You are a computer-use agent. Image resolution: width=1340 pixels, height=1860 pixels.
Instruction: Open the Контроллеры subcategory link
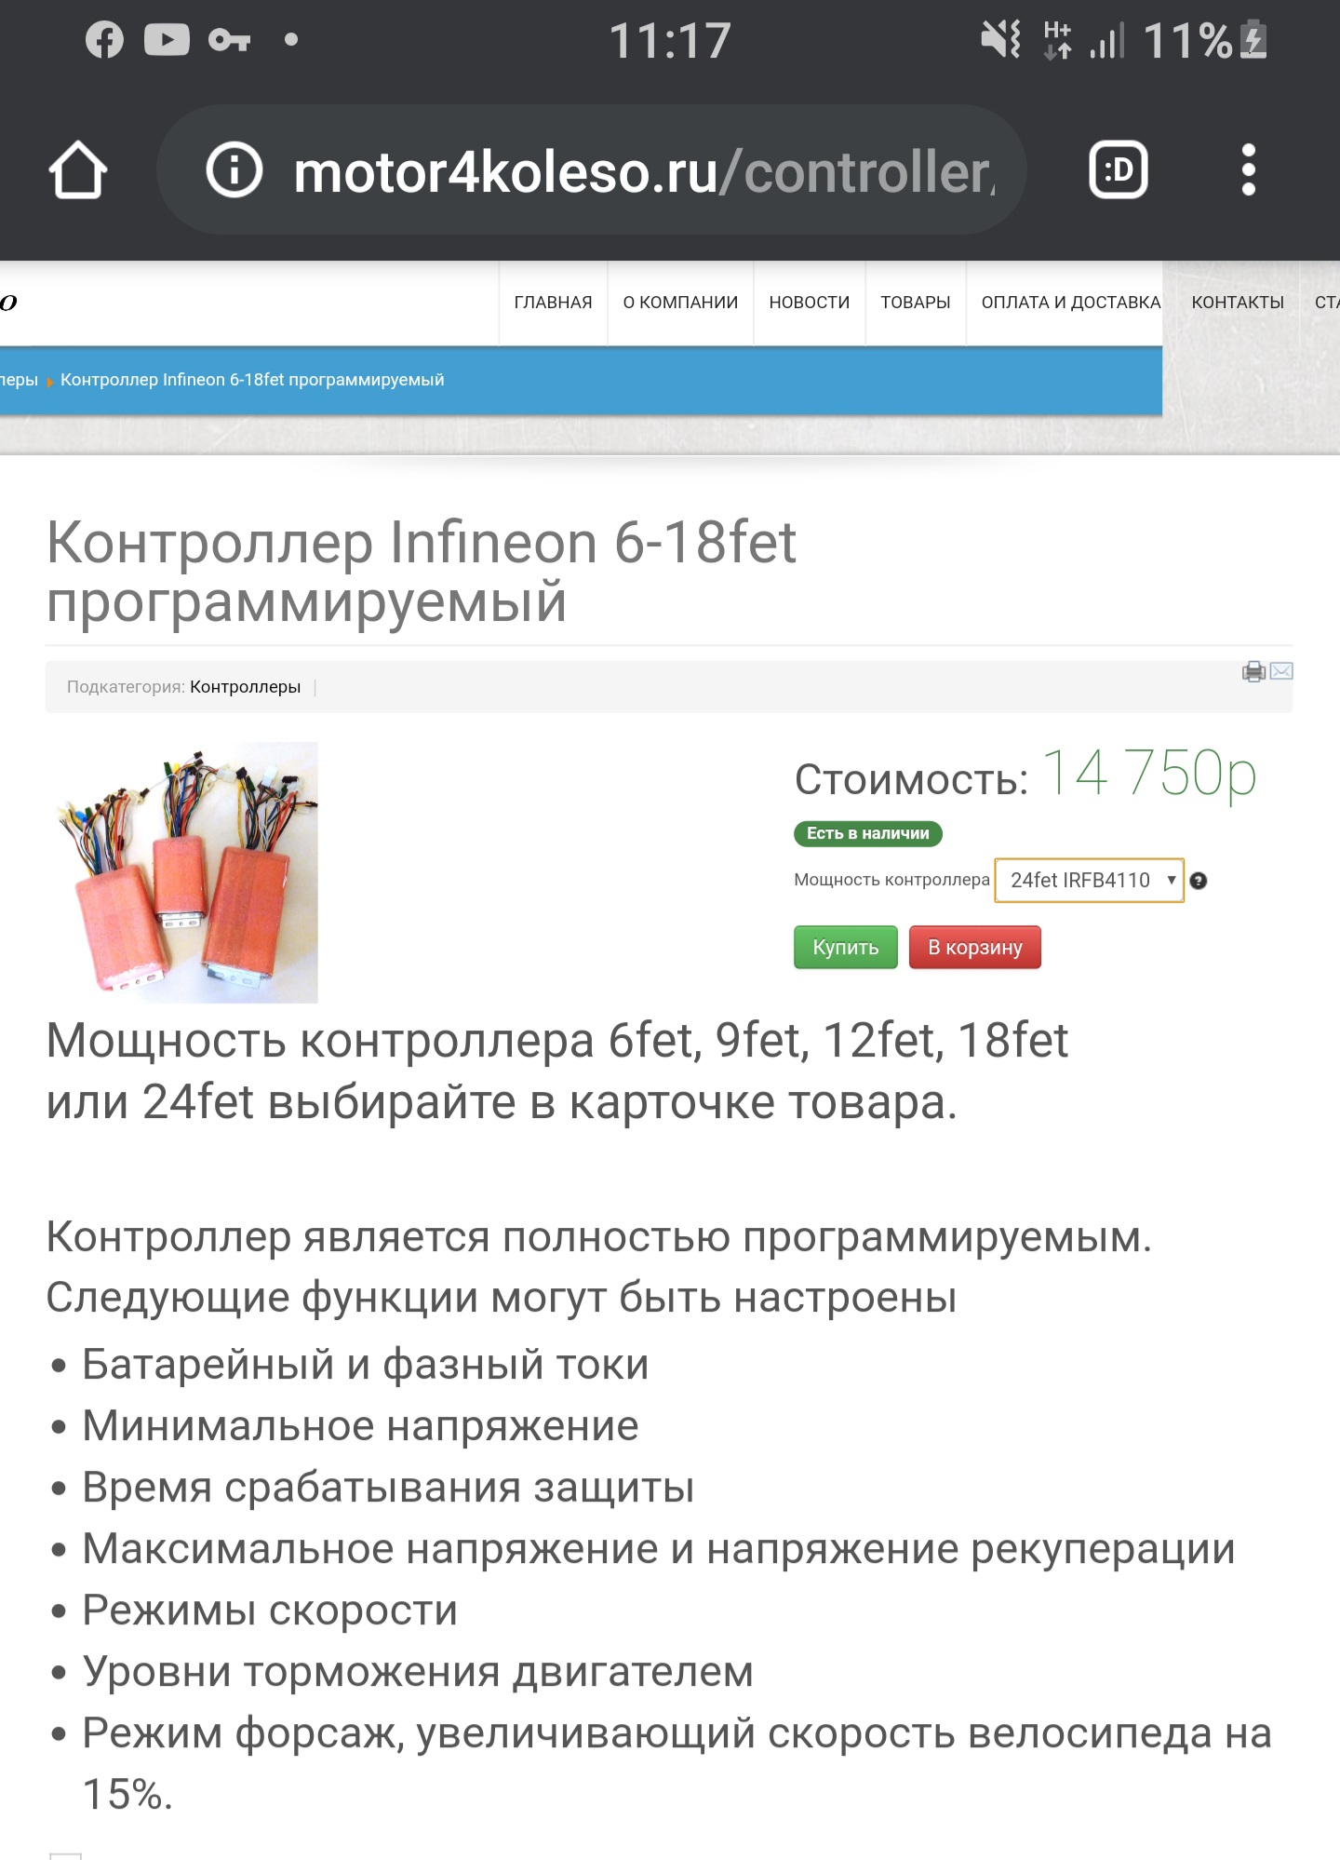click(246, 687)
